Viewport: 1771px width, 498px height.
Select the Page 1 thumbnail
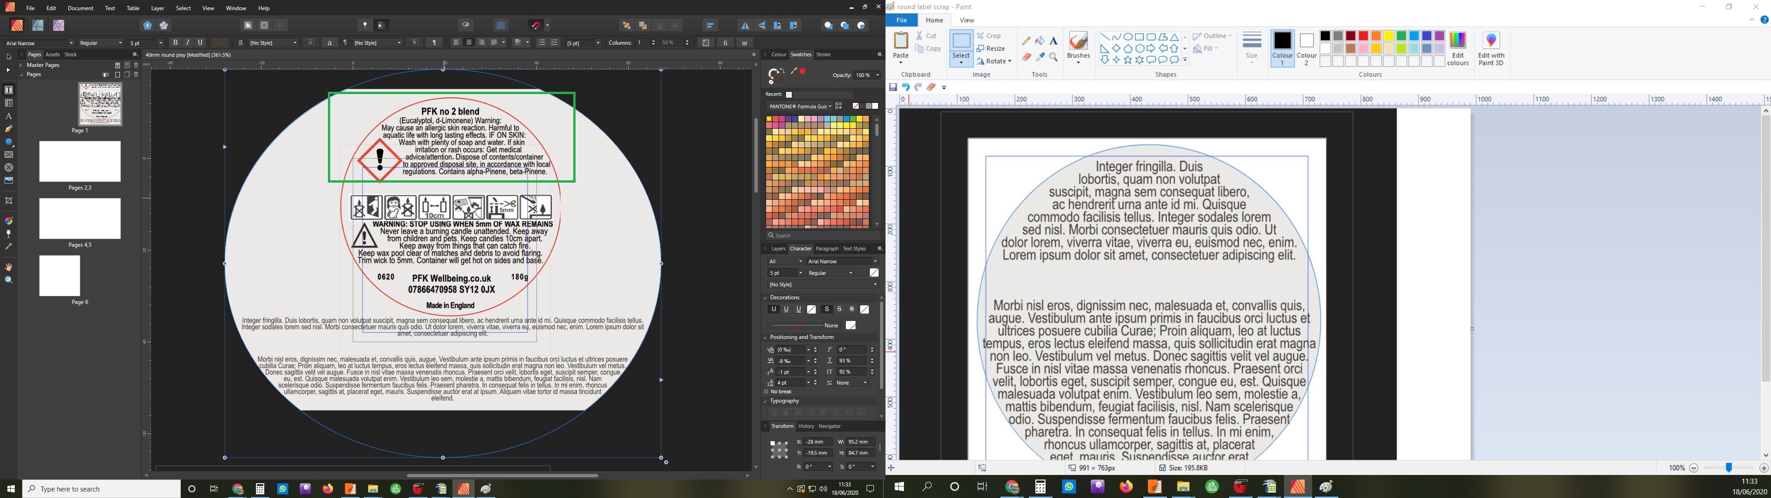[x=101, y=105]
